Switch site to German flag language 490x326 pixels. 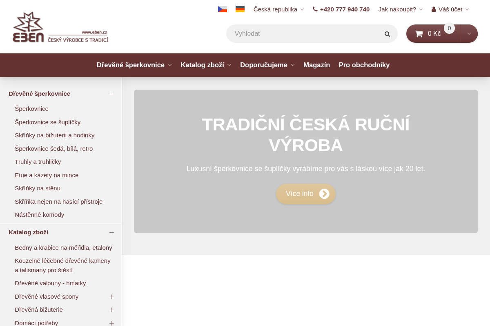(x=240, y=9)
